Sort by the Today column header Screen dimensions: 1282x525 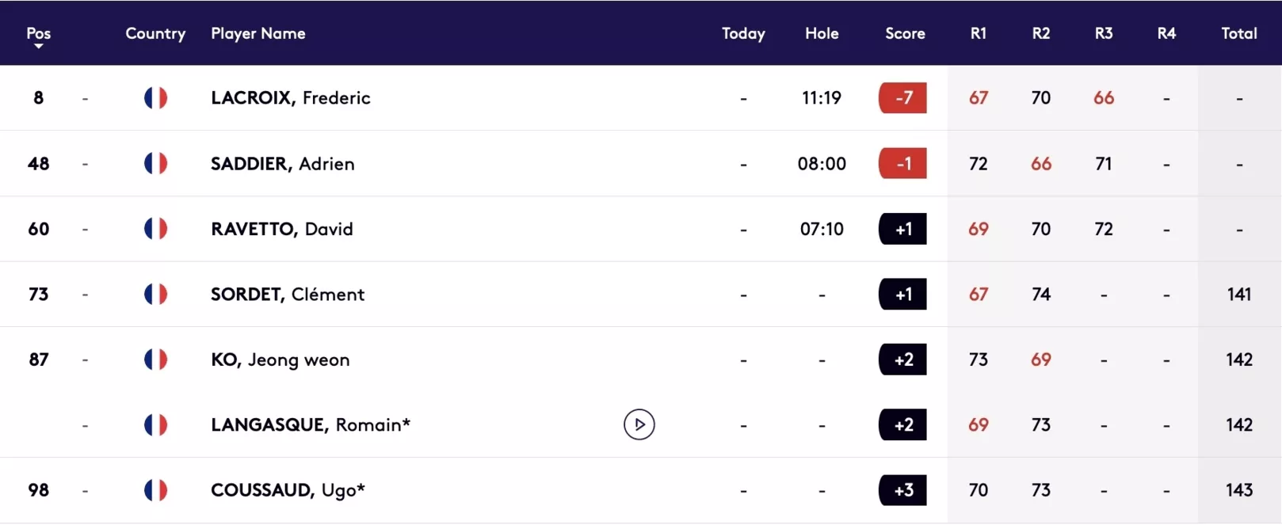click(743, 33)
